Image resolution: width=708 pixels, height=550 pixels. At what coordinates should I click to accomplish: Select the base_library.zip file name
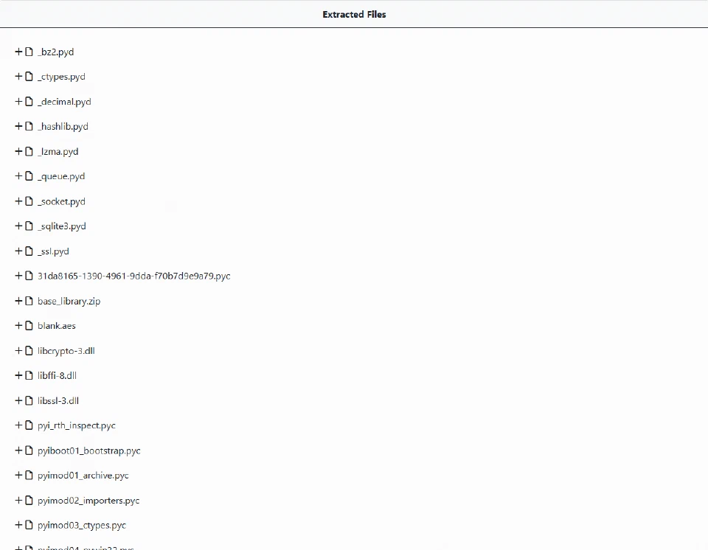[69, 302]
